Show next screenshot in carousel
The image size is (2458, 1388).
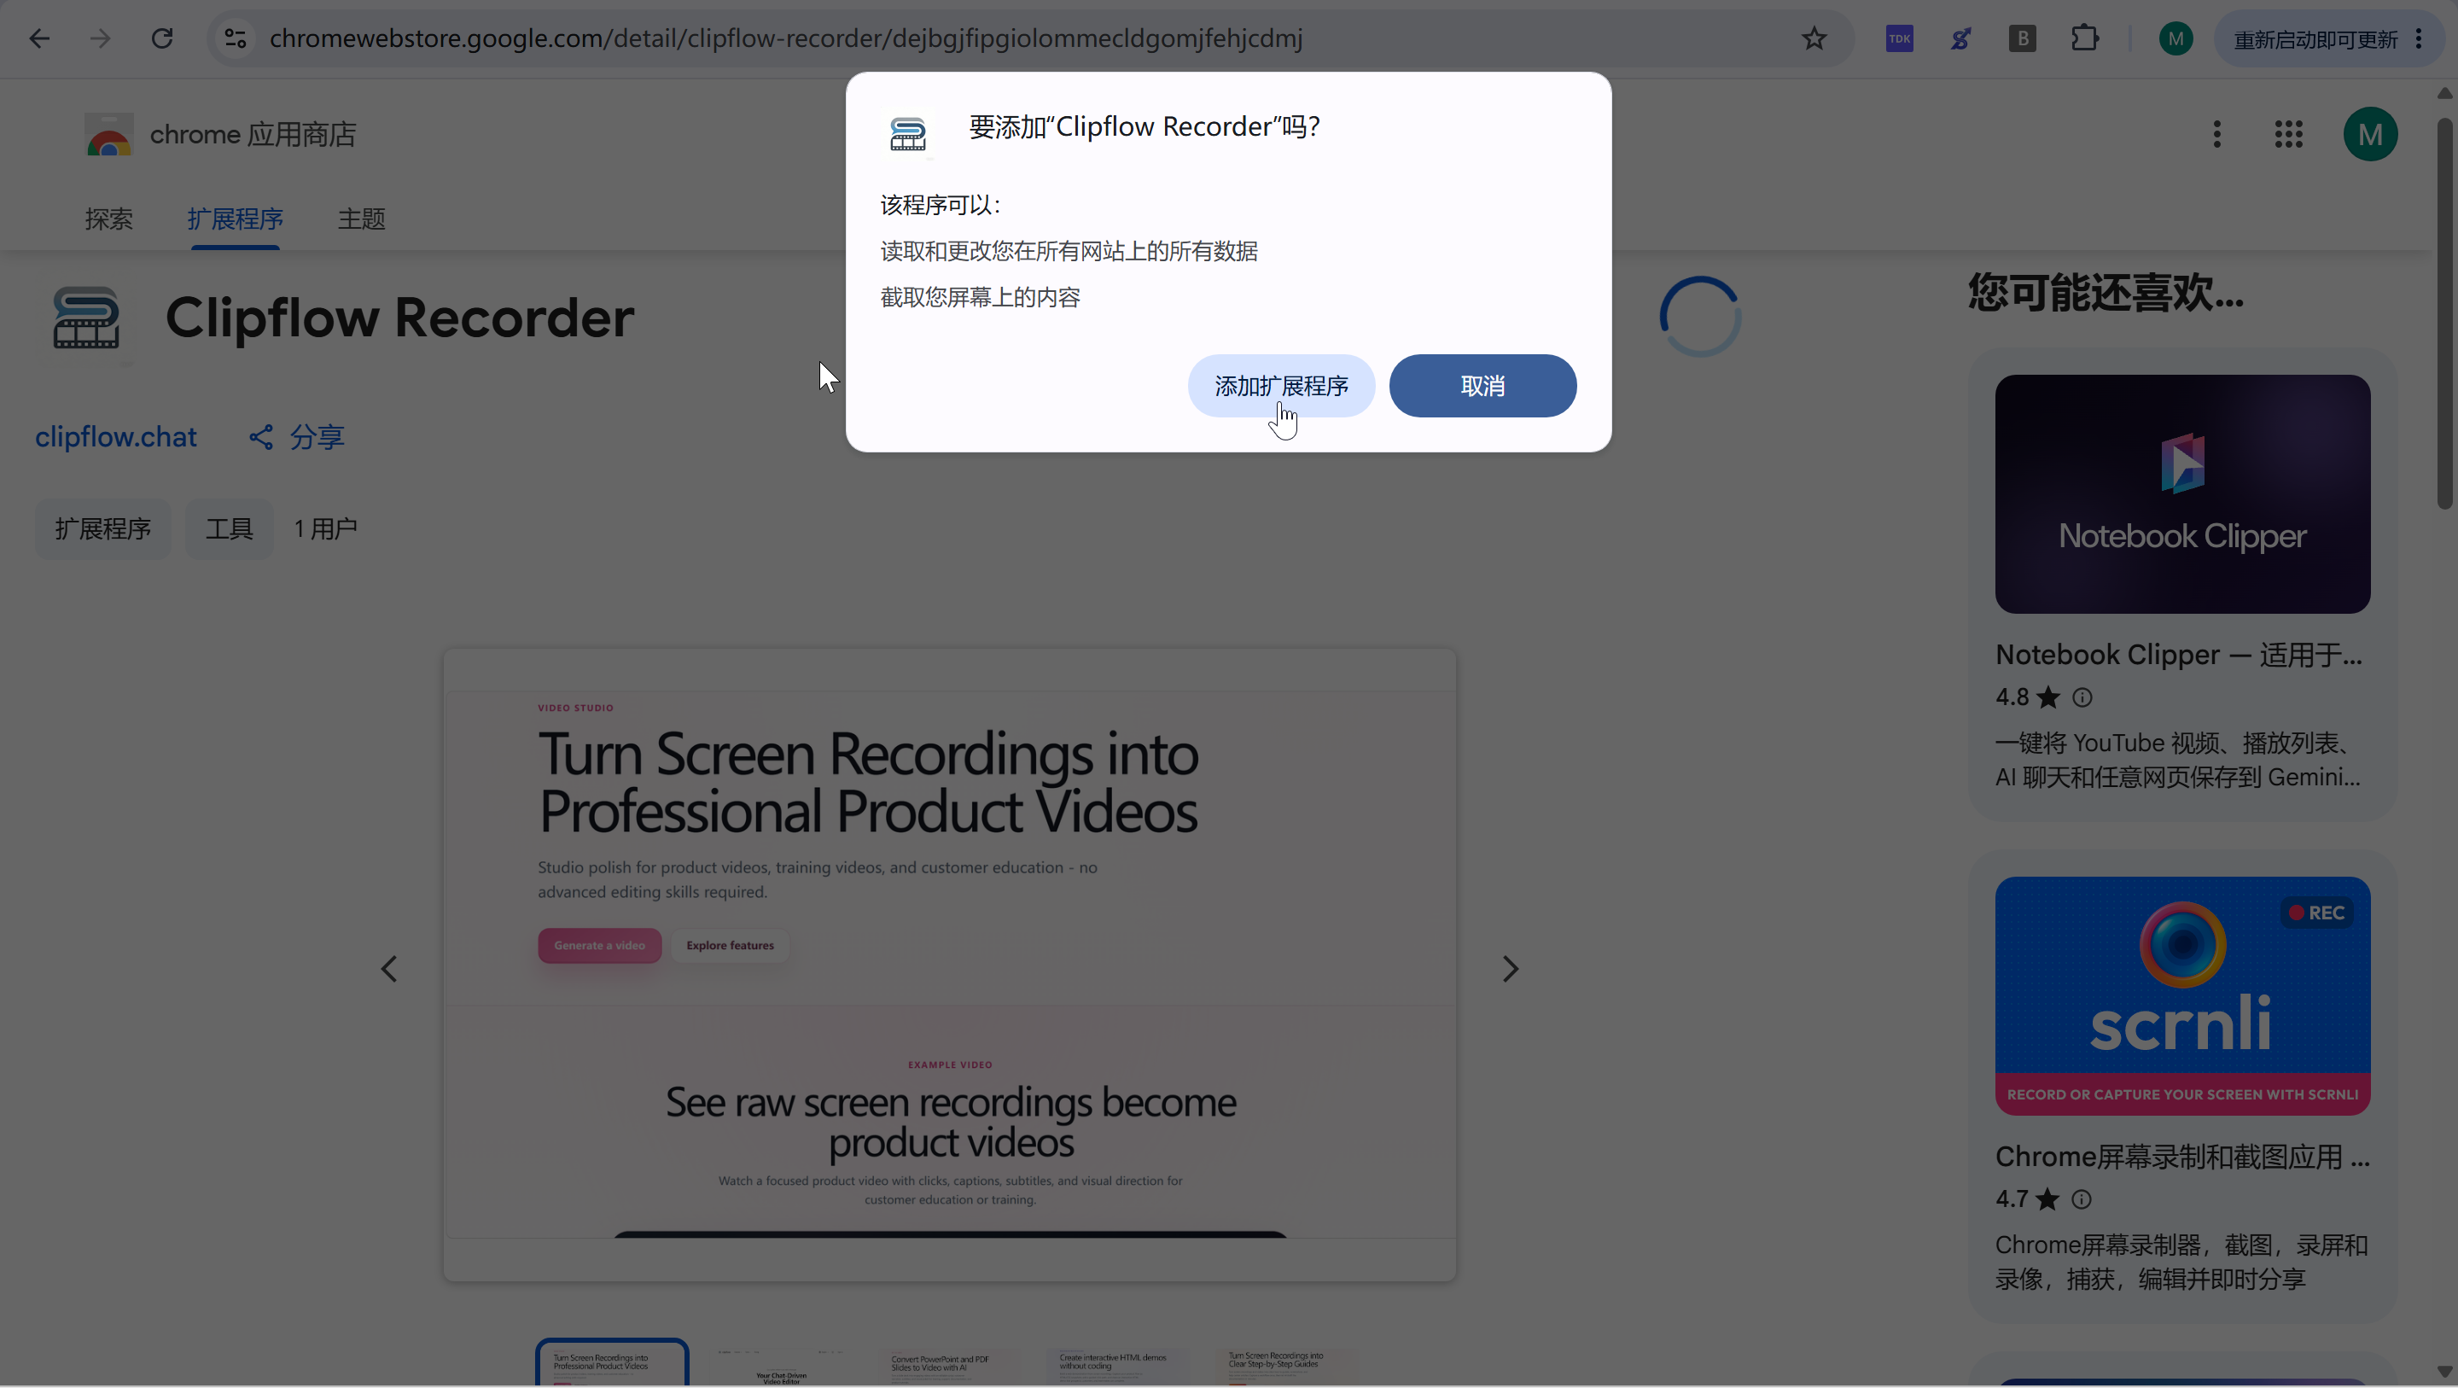coord(1510,969)
